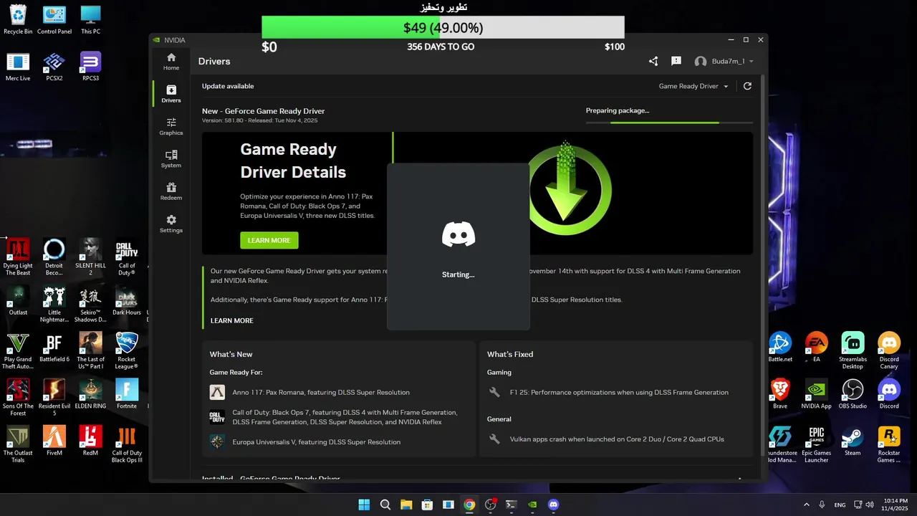The image size is (917, 516).
Task: Click the microphone tray icon
Action: point(822,505)
